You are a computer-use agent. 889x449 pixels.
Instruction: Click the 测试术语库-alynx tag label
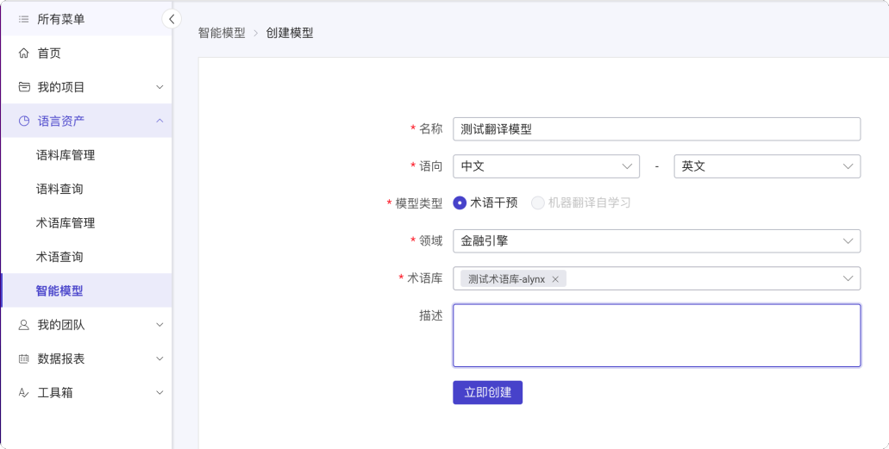tap(507, 279)
